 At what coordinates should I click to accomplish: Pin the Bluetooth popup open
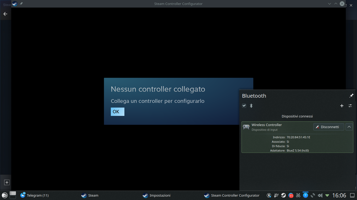351,96
